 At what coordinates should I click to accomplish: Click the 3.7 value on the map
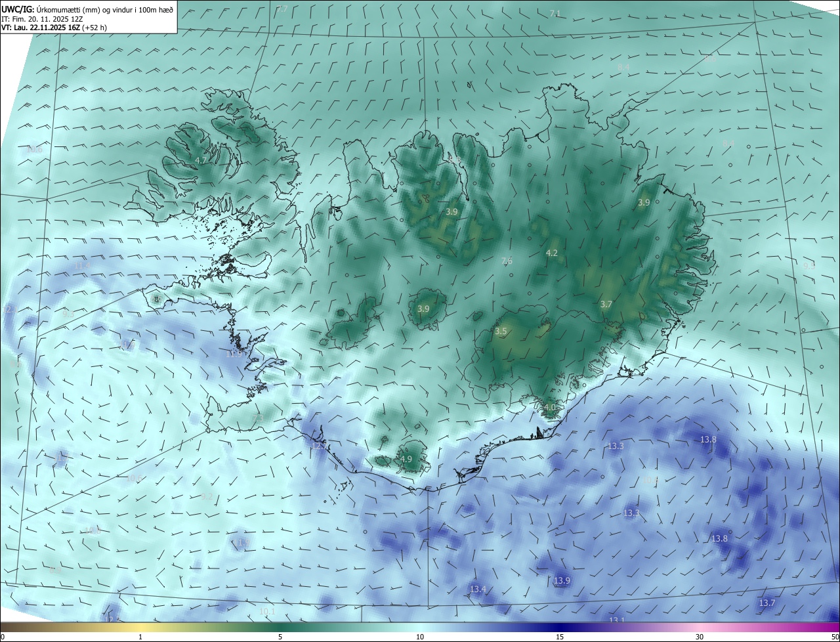(x=606, y=304)
